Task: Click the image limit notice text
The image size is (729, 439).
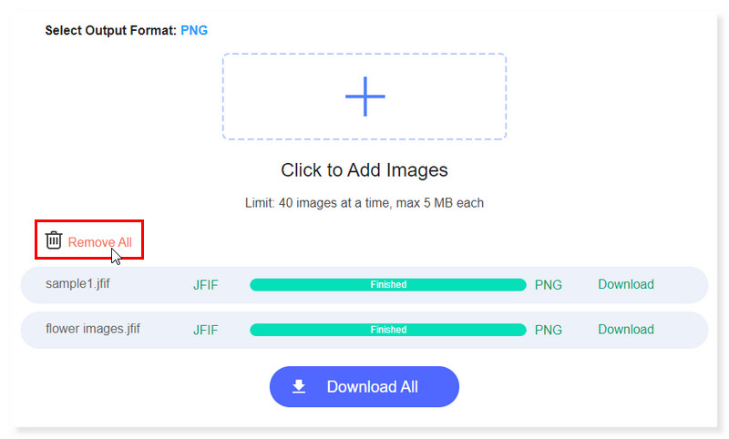Action: (x=364, y=202)
